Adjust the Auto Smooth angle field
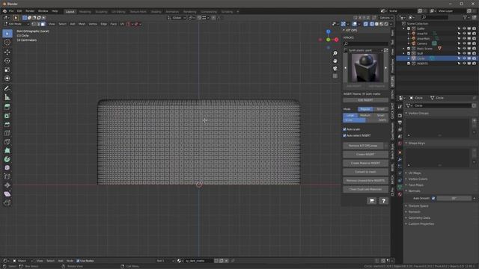The width and height of the screenshot is (479, 269). coord(454,198)
